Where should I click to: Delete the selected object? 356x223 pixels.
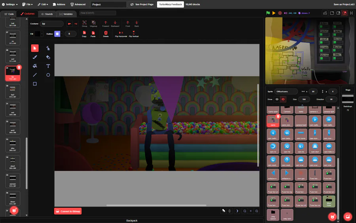point(106,34)
